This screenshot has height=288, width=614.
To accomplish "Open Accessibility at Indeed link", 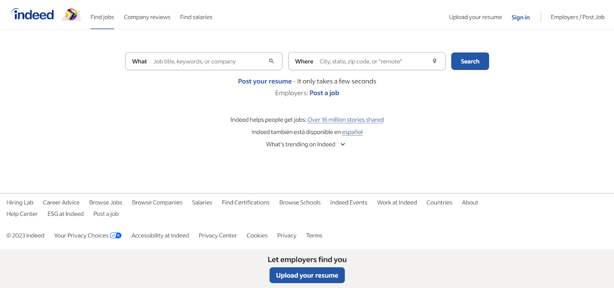I will coord(160,235).
